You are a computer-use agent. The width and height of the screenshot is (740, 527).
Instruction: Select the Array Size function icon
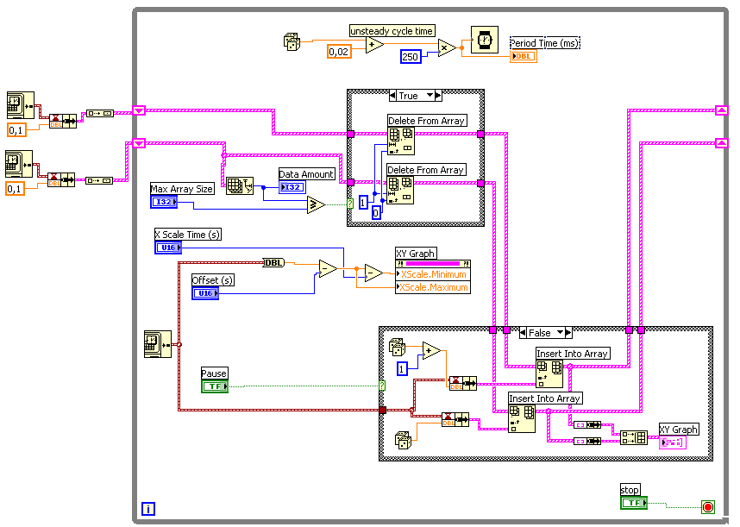pyautogui.click(x=239, y=186)
